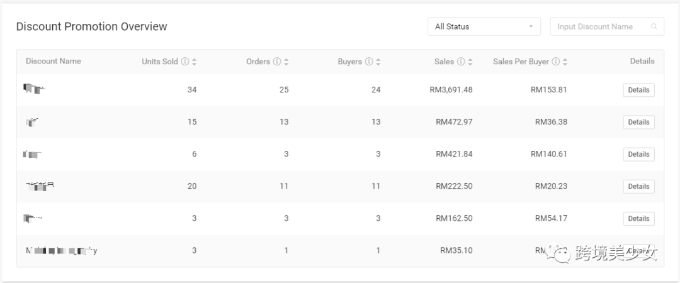Click the info icon beside Orders
Image resolution: width=680 pixels, height=283 pixels.
(277, 62)
